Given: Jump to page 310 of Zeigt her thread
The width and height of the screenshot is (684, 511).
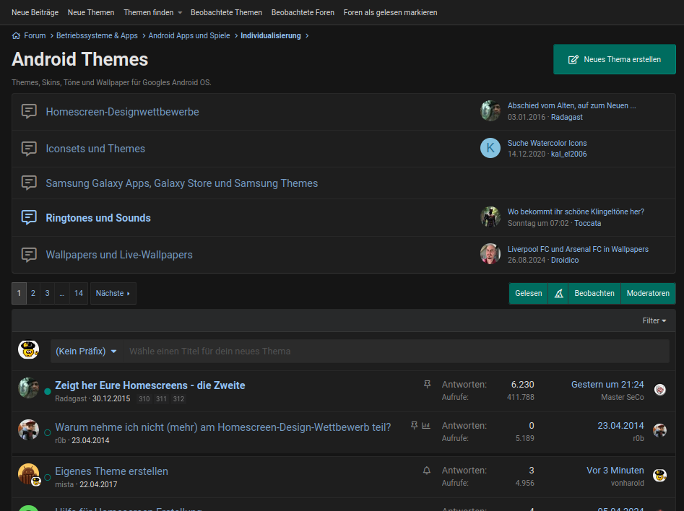Looking at the screenshot, I should pos(144,399).
